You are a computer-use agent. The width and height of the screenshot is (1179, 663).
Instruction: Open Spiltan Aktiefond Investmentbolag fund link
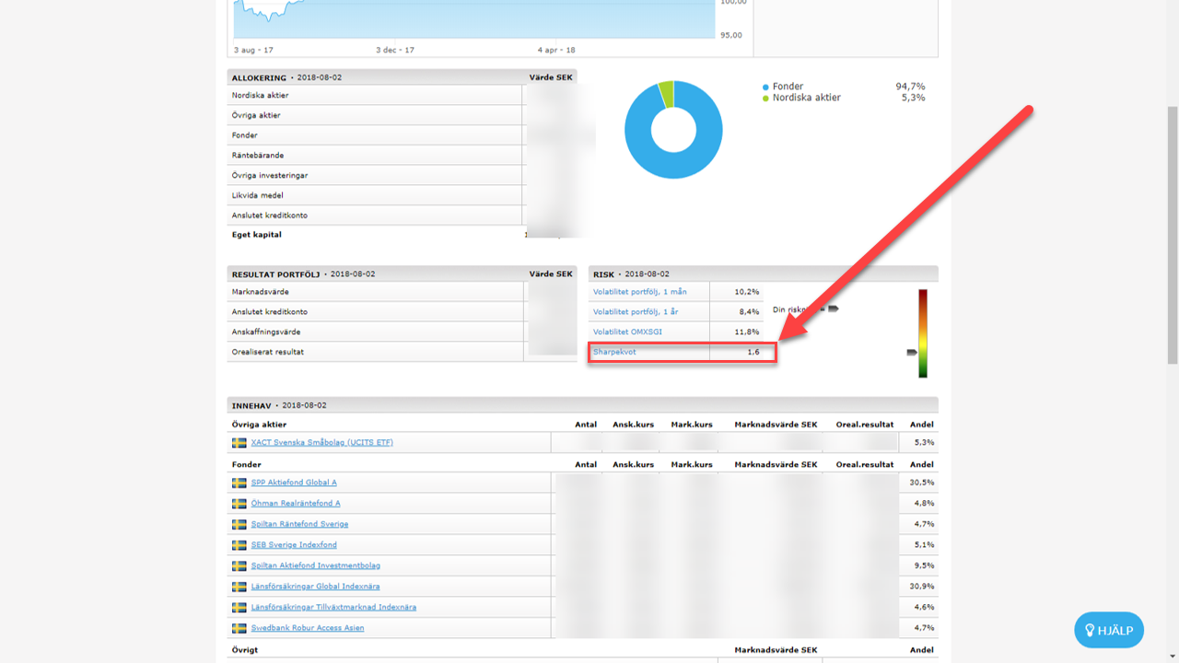click(315, 565)
